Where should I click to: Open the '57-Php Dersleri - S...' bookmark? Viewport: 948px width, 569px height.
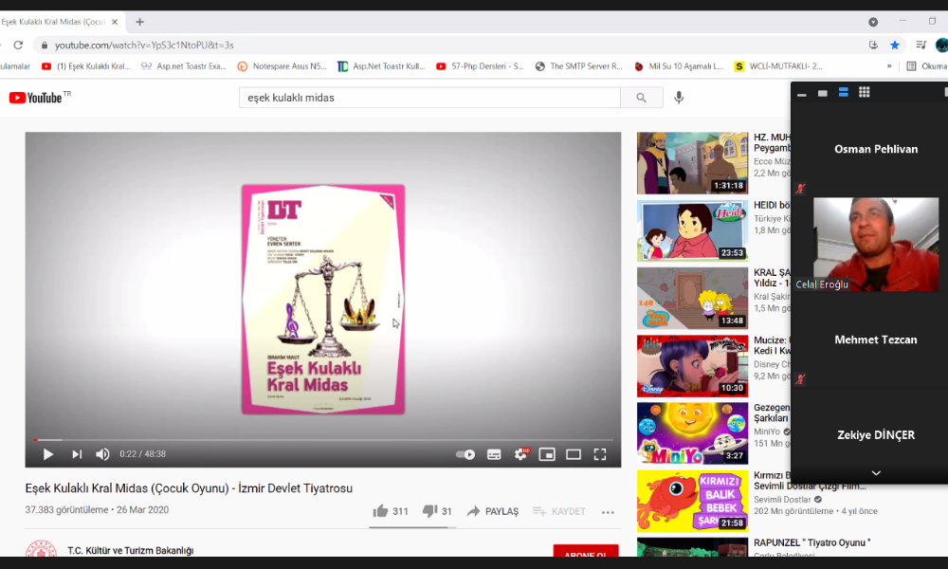[480, 66]
